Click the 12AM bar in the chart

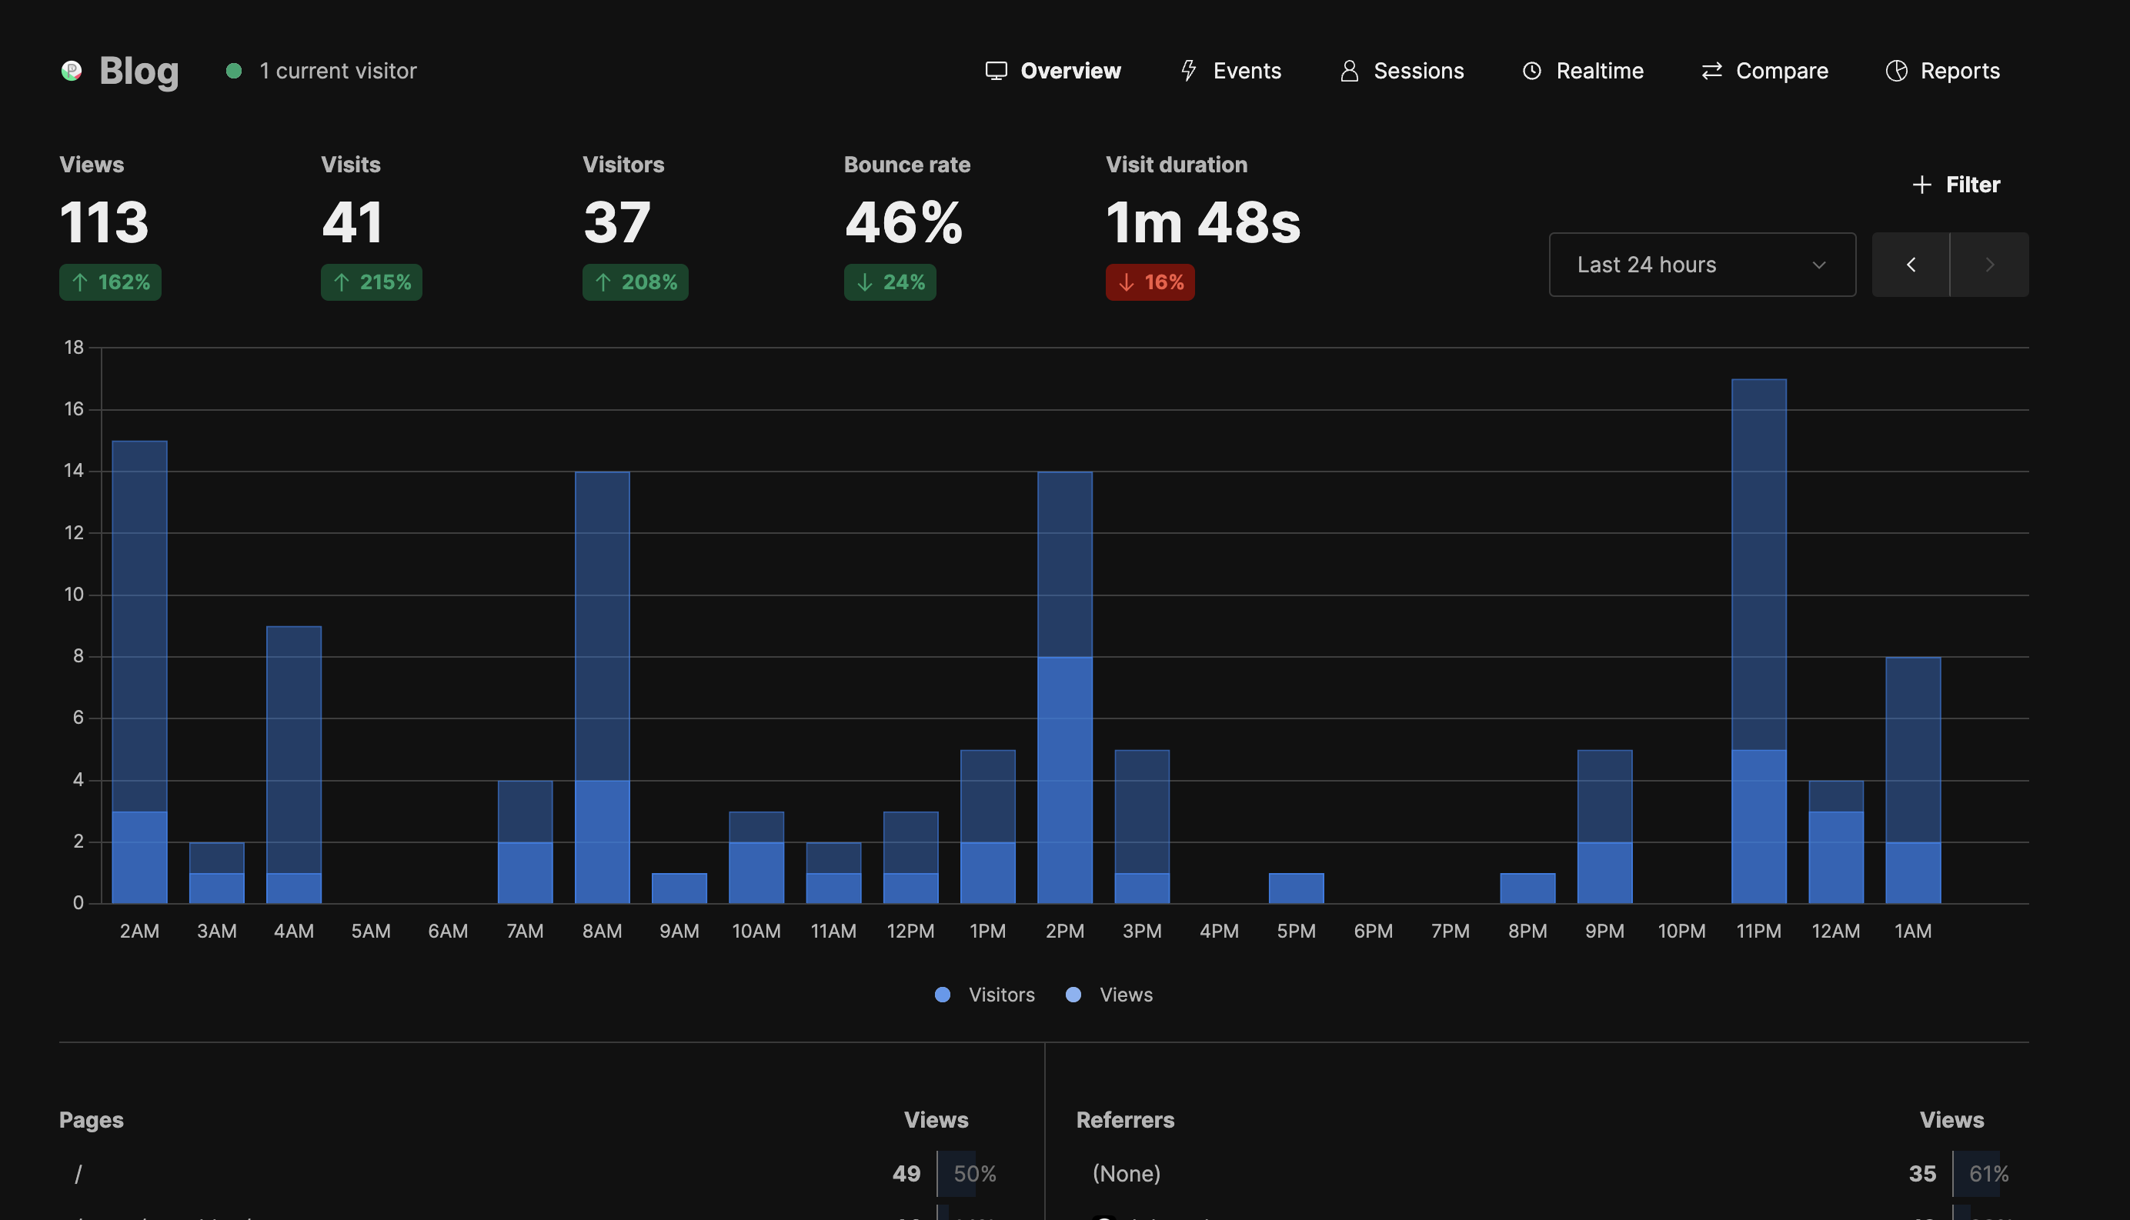coord(1836,842)
